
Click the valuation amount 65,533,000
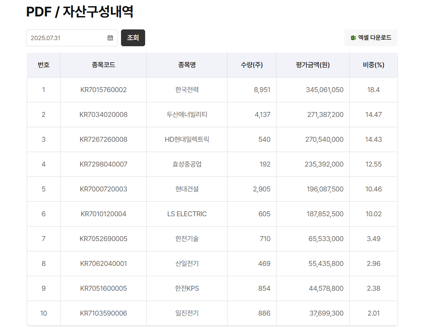(326, 239)
